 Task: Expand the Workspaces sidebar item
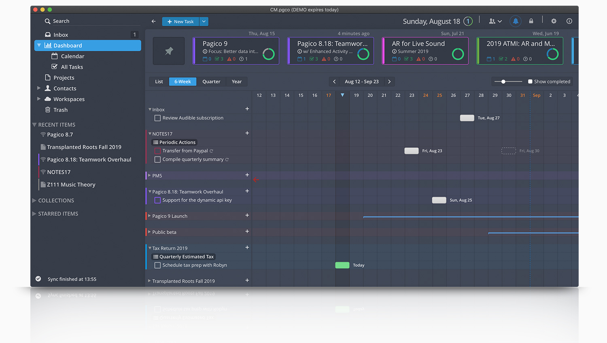coord(39,99)
